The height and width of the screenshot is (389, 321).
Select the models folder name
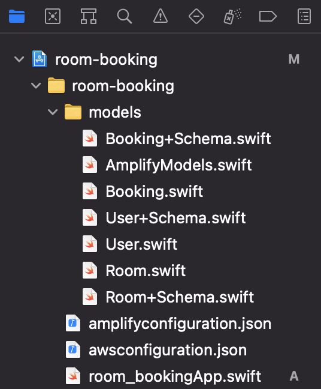[x=115, y=112]
